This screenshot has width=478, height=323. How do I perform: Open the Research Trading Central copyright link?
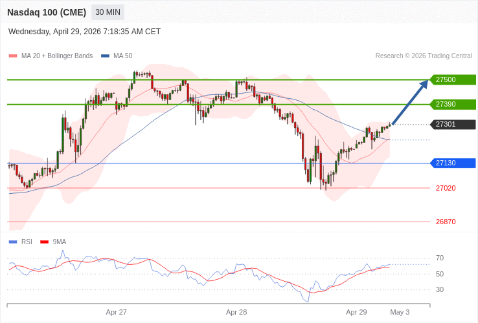(x=424, y=56)
